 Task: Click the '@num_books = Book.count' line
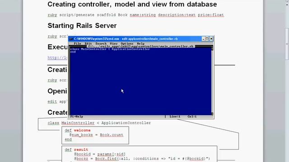pos(96,135)
